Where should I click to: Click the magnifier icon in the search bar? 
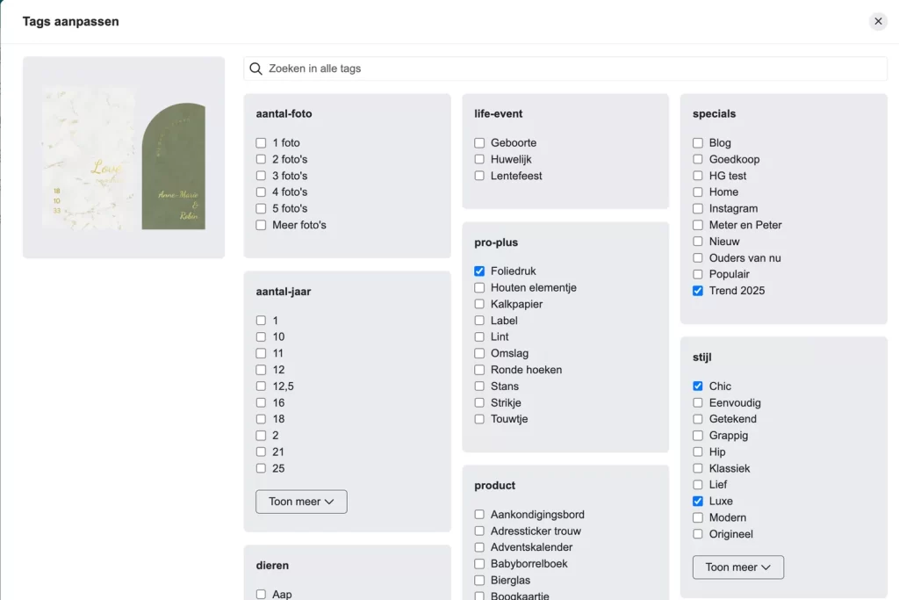pyautogui.click(x=255, y=69)
